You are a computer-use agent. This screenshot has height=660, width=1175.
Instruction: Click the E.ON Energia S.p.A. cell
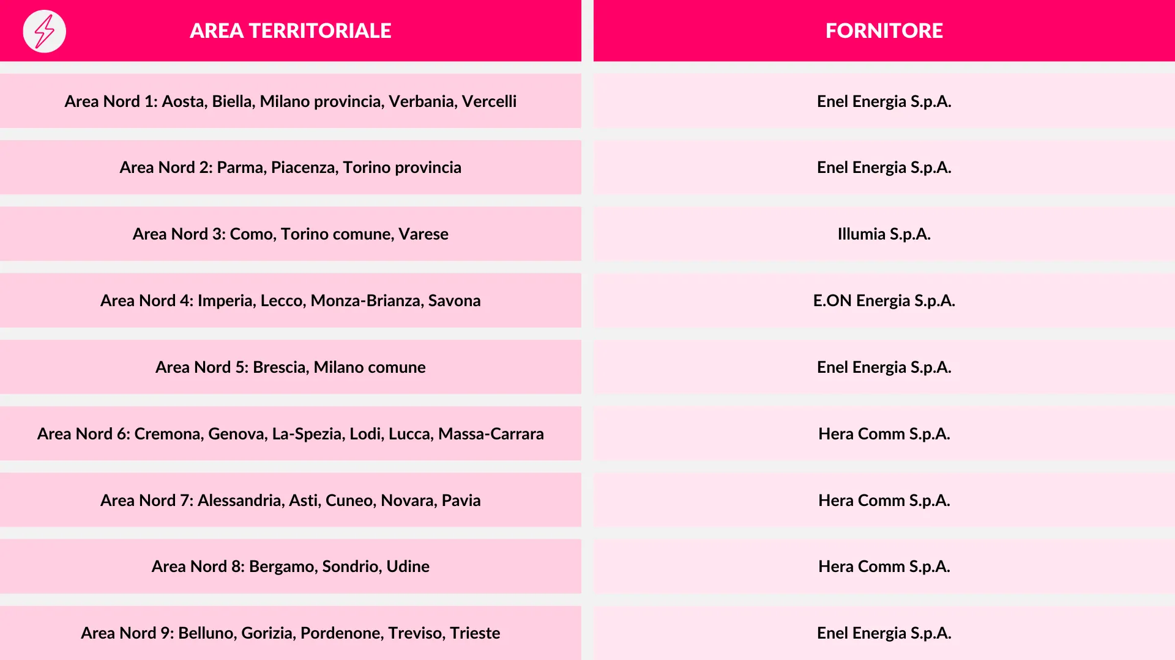pos(884,301)
